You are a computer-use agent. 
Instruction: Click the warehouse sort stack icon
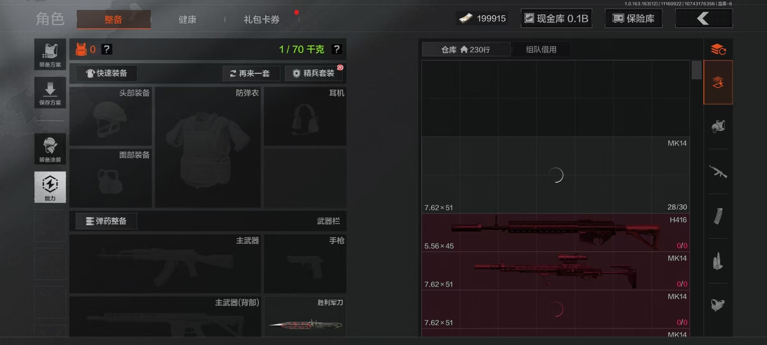(718, 50)
